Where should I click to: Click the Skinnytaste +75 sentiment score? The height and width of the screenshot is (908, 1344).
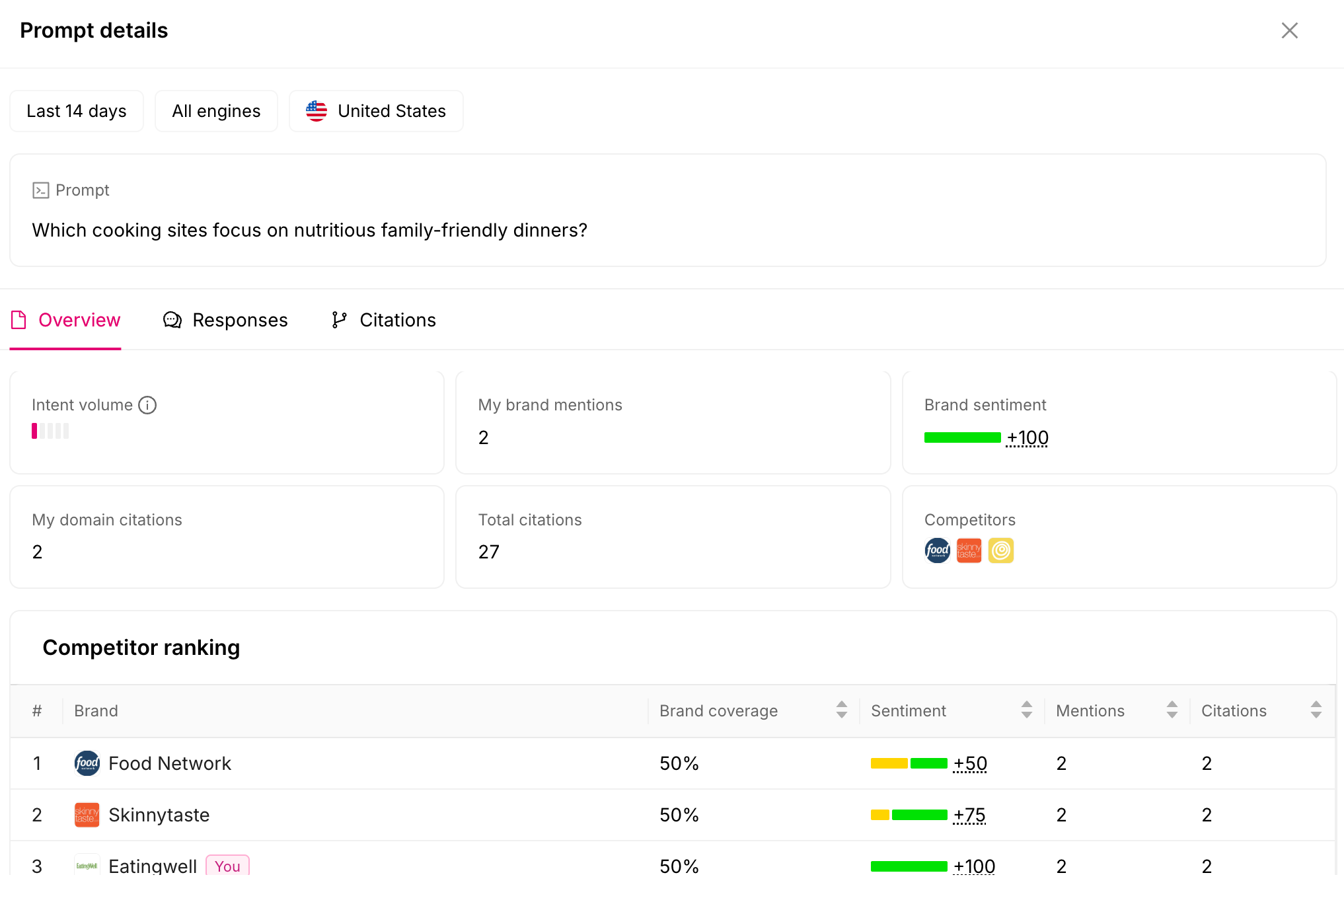969,815
